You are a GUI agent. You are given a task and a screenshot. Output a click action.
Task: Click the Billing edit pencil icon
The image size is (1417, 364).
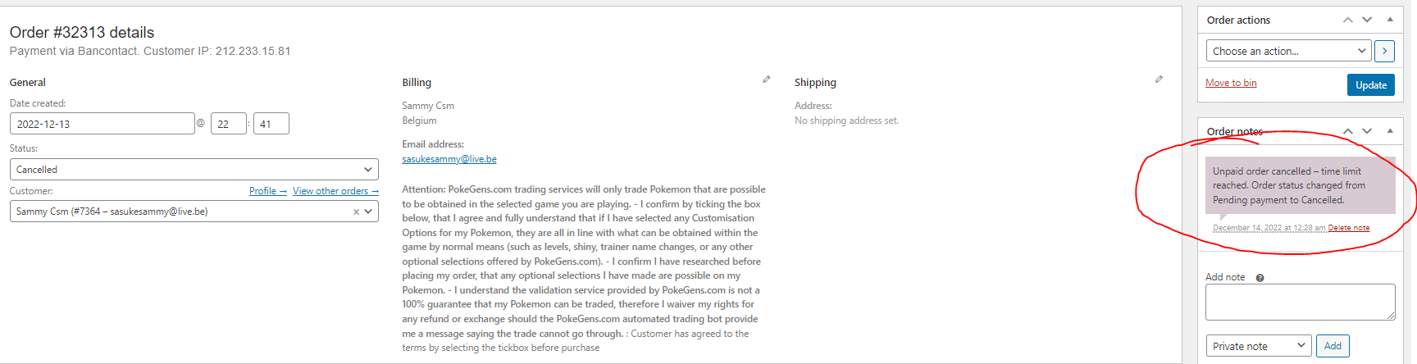[767, 80]
